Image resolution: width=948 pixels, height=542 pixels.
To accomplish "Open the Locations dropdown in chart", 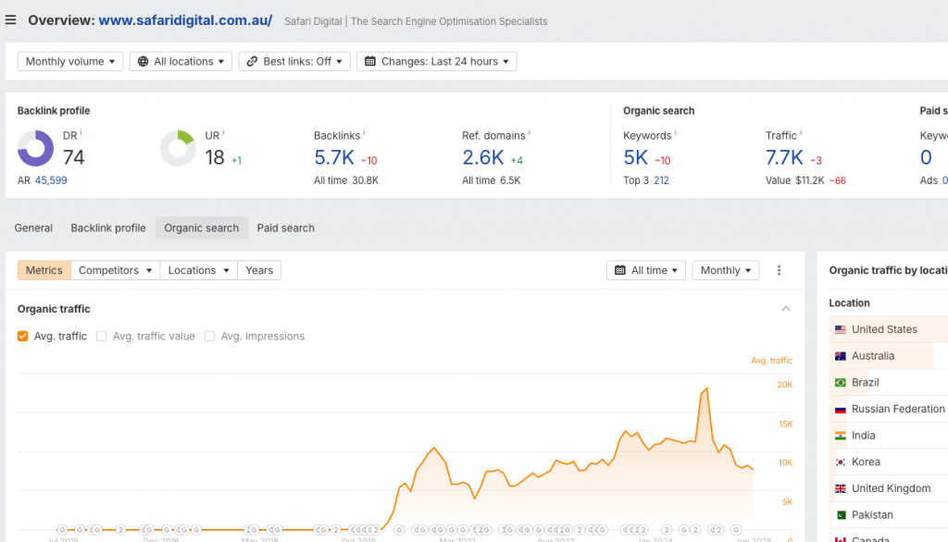I will [198, 270].
